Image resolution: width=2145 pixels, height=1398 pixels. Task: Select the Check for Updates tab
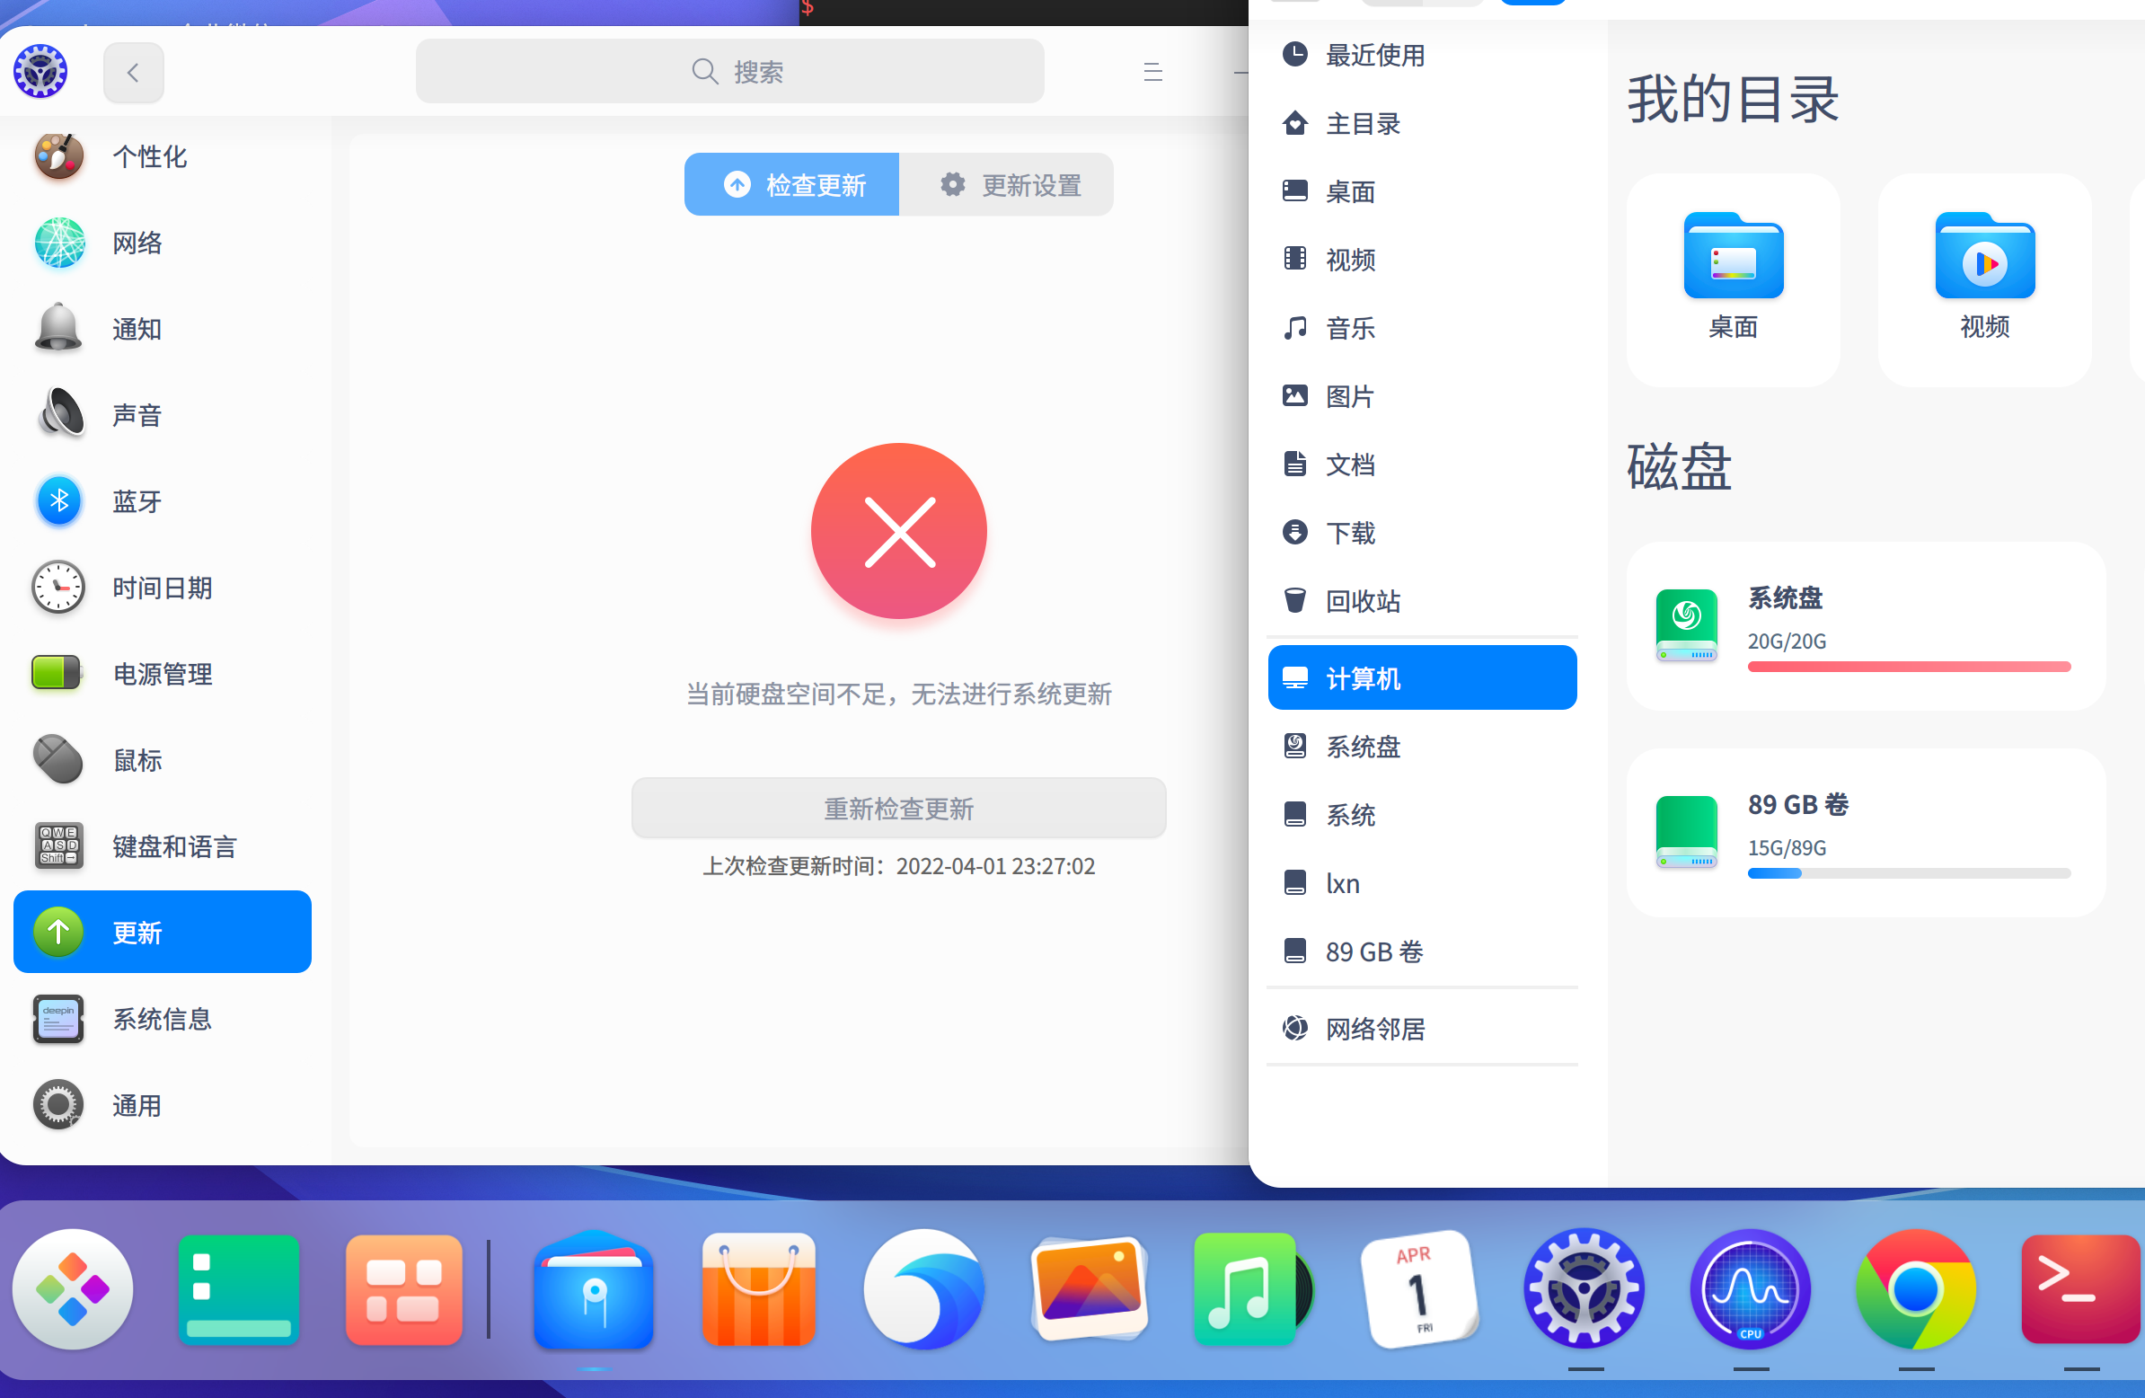click(792, 185)
